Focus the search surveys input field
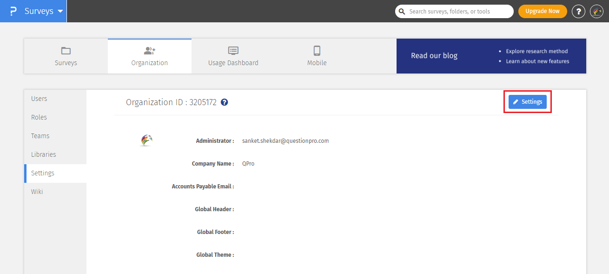This screenshot has width=609, height=274. pyautogui.click(x=454, y=11)
